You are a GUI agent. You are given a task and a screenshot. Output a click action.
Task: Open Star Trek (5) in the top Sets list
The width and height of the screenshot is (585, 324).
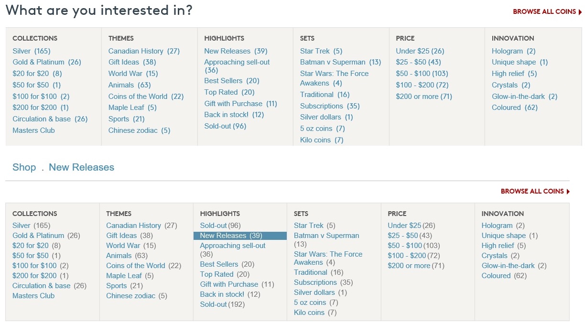click(x=321, y=51)
